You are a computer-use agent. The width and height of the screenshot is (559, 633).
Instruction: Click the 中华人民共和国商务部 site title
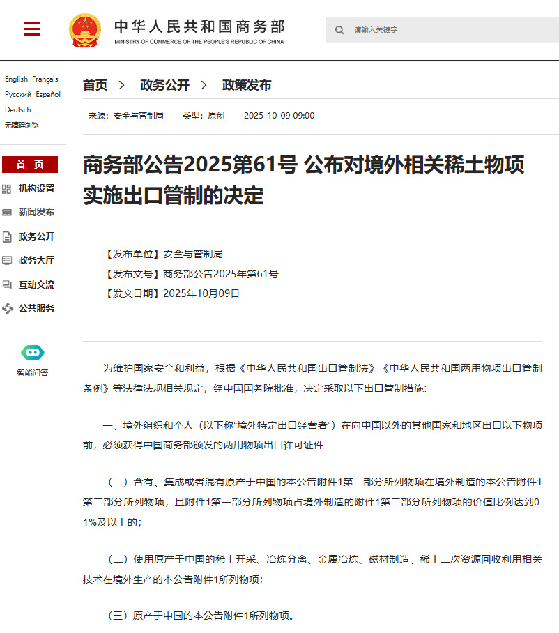click(200, 26)
